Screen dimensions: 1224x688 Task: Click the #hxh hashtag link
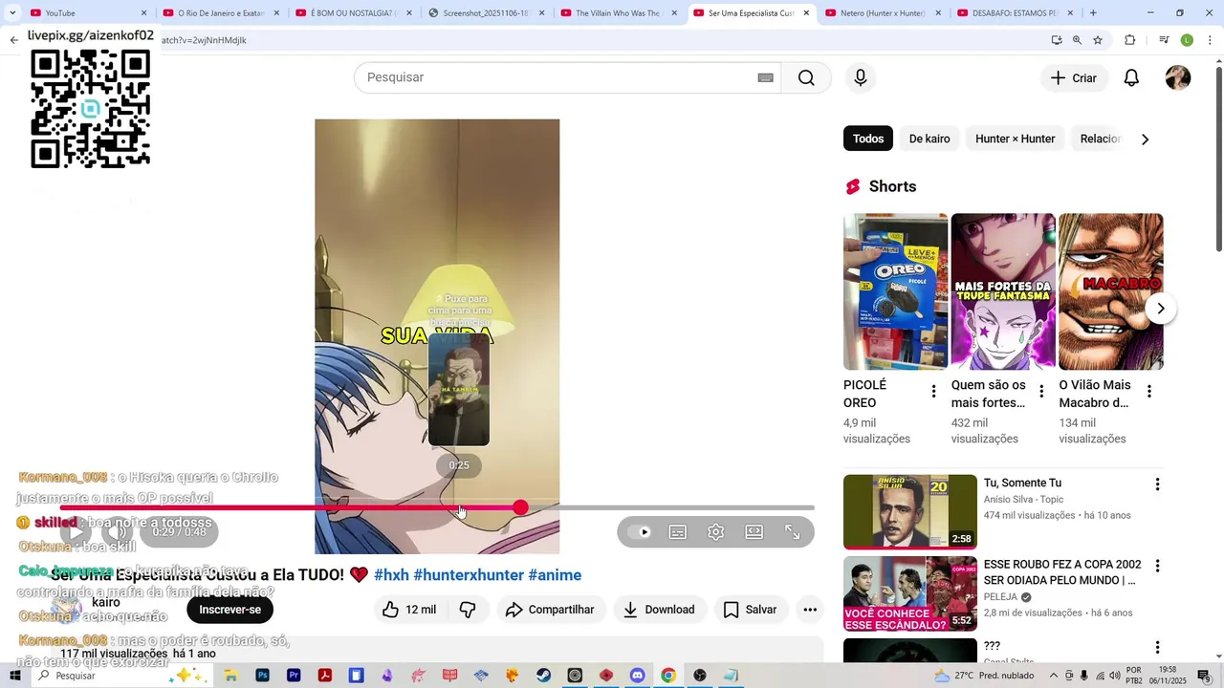(x=391, y=575)
